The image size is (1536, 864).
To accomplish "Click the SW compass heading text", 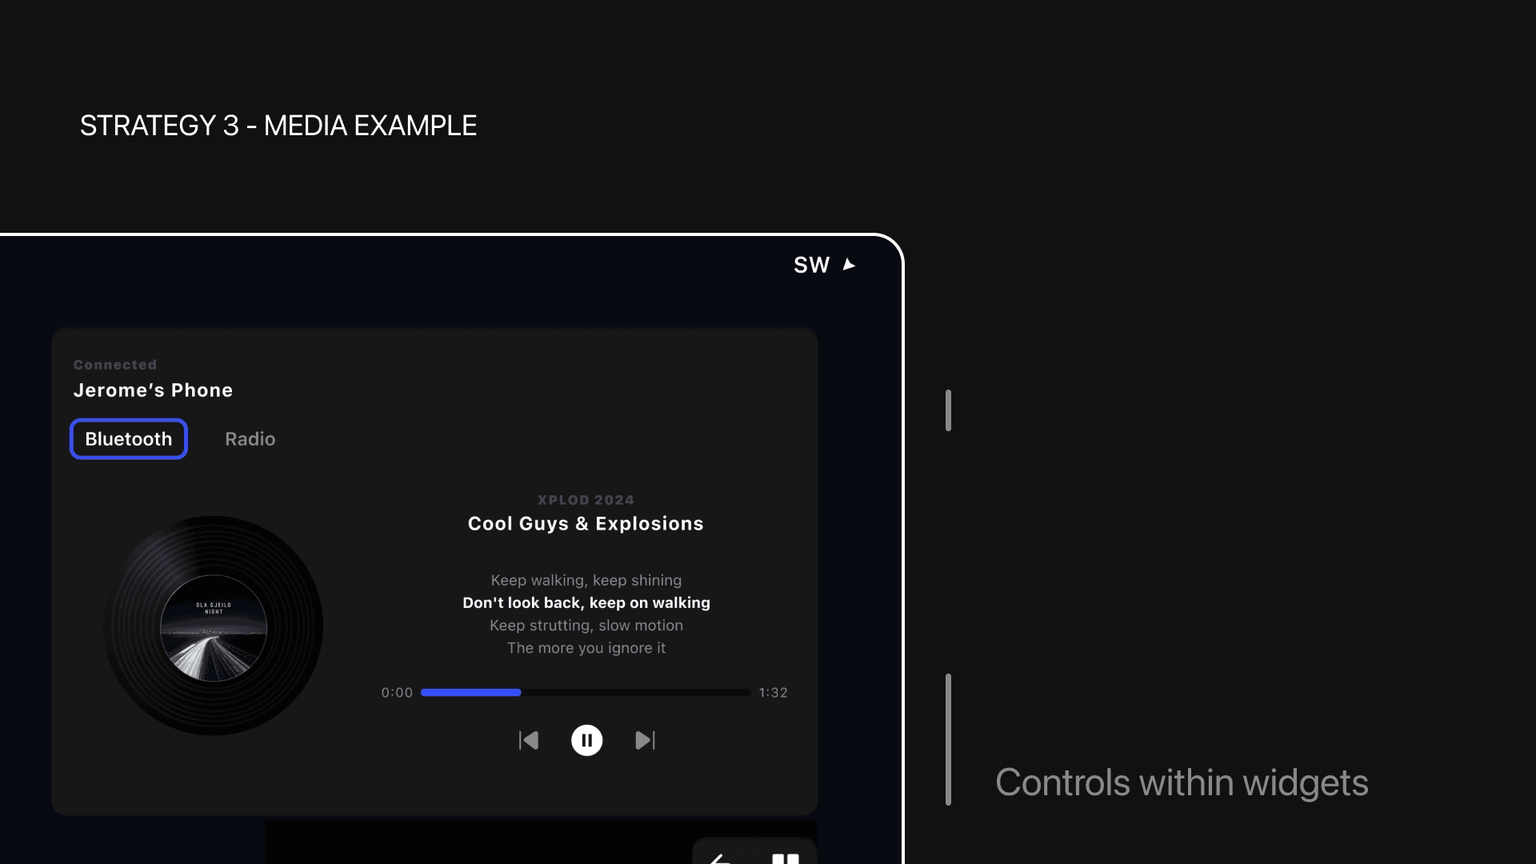I will [811, 265].
